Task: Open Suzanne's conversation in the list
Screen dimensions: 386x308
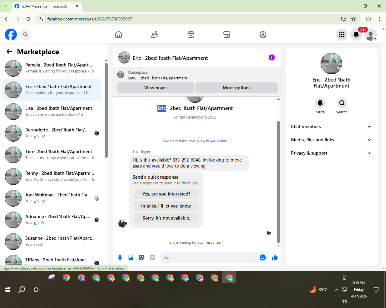Action: tap(52, 242)
